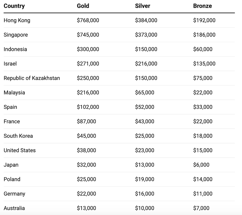242x215 pixels.
Task: Click the Silver column header
Action: 142,6
